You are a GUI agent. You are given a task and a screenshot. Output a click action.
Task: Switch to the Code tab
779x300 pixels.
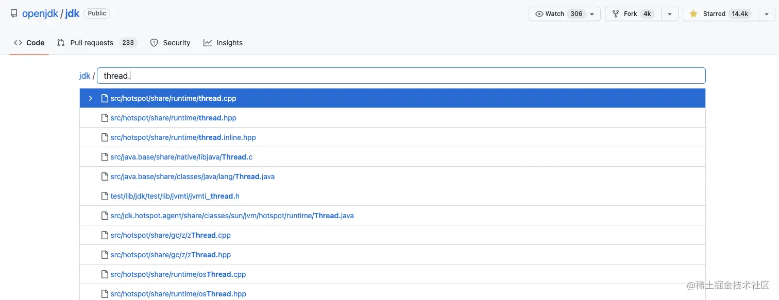[29, 43]
